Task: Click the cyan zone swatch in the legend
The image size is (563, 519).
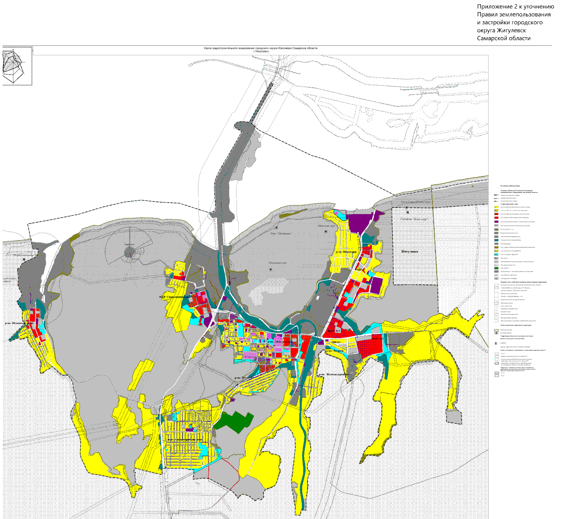Action: coord(497,254)
